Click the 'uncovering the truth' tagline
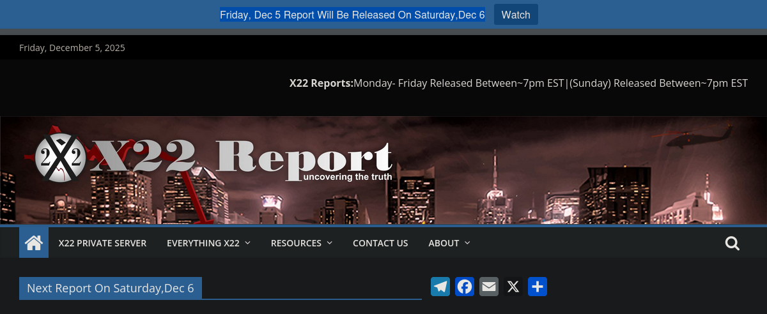The width and height of the screenshot is (767, 314). tap(348, 177)
